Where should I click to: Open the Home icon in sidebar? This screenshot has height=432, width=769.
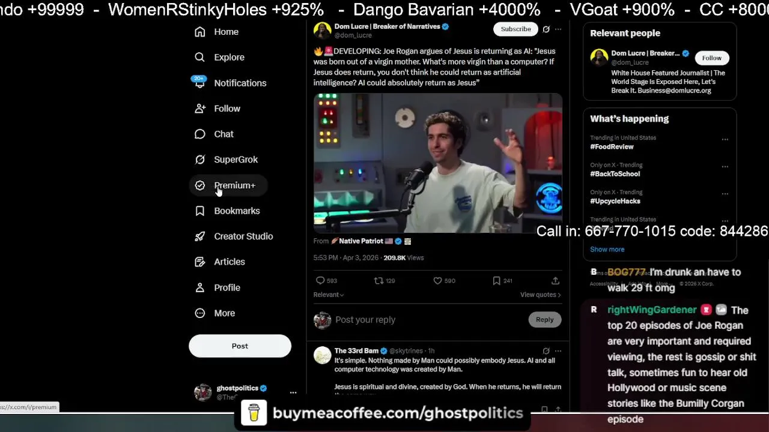[x=200, y=32]
